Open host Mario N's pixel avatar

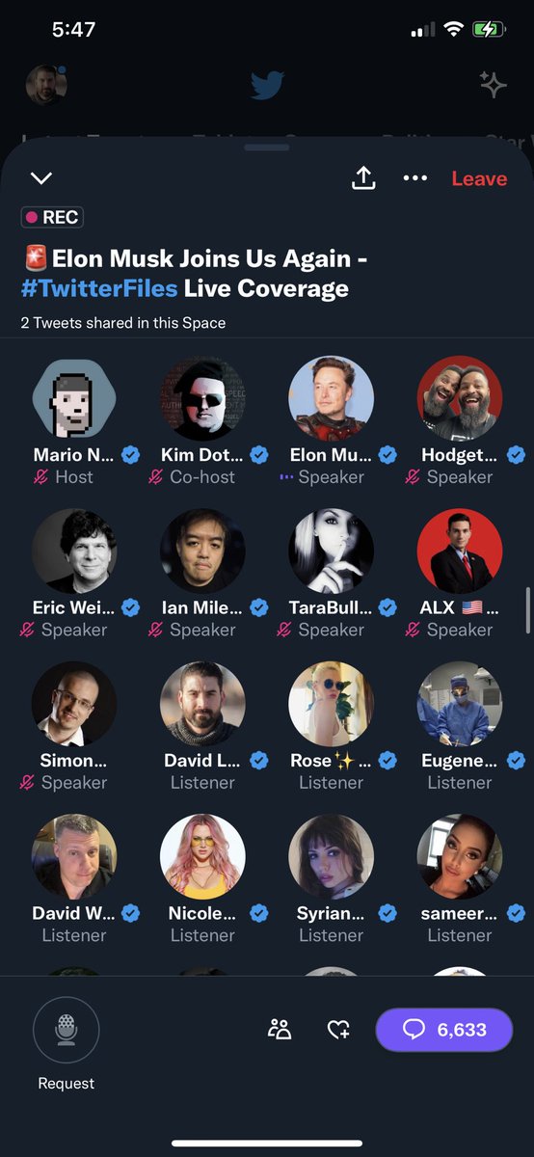tap(74, 398)
